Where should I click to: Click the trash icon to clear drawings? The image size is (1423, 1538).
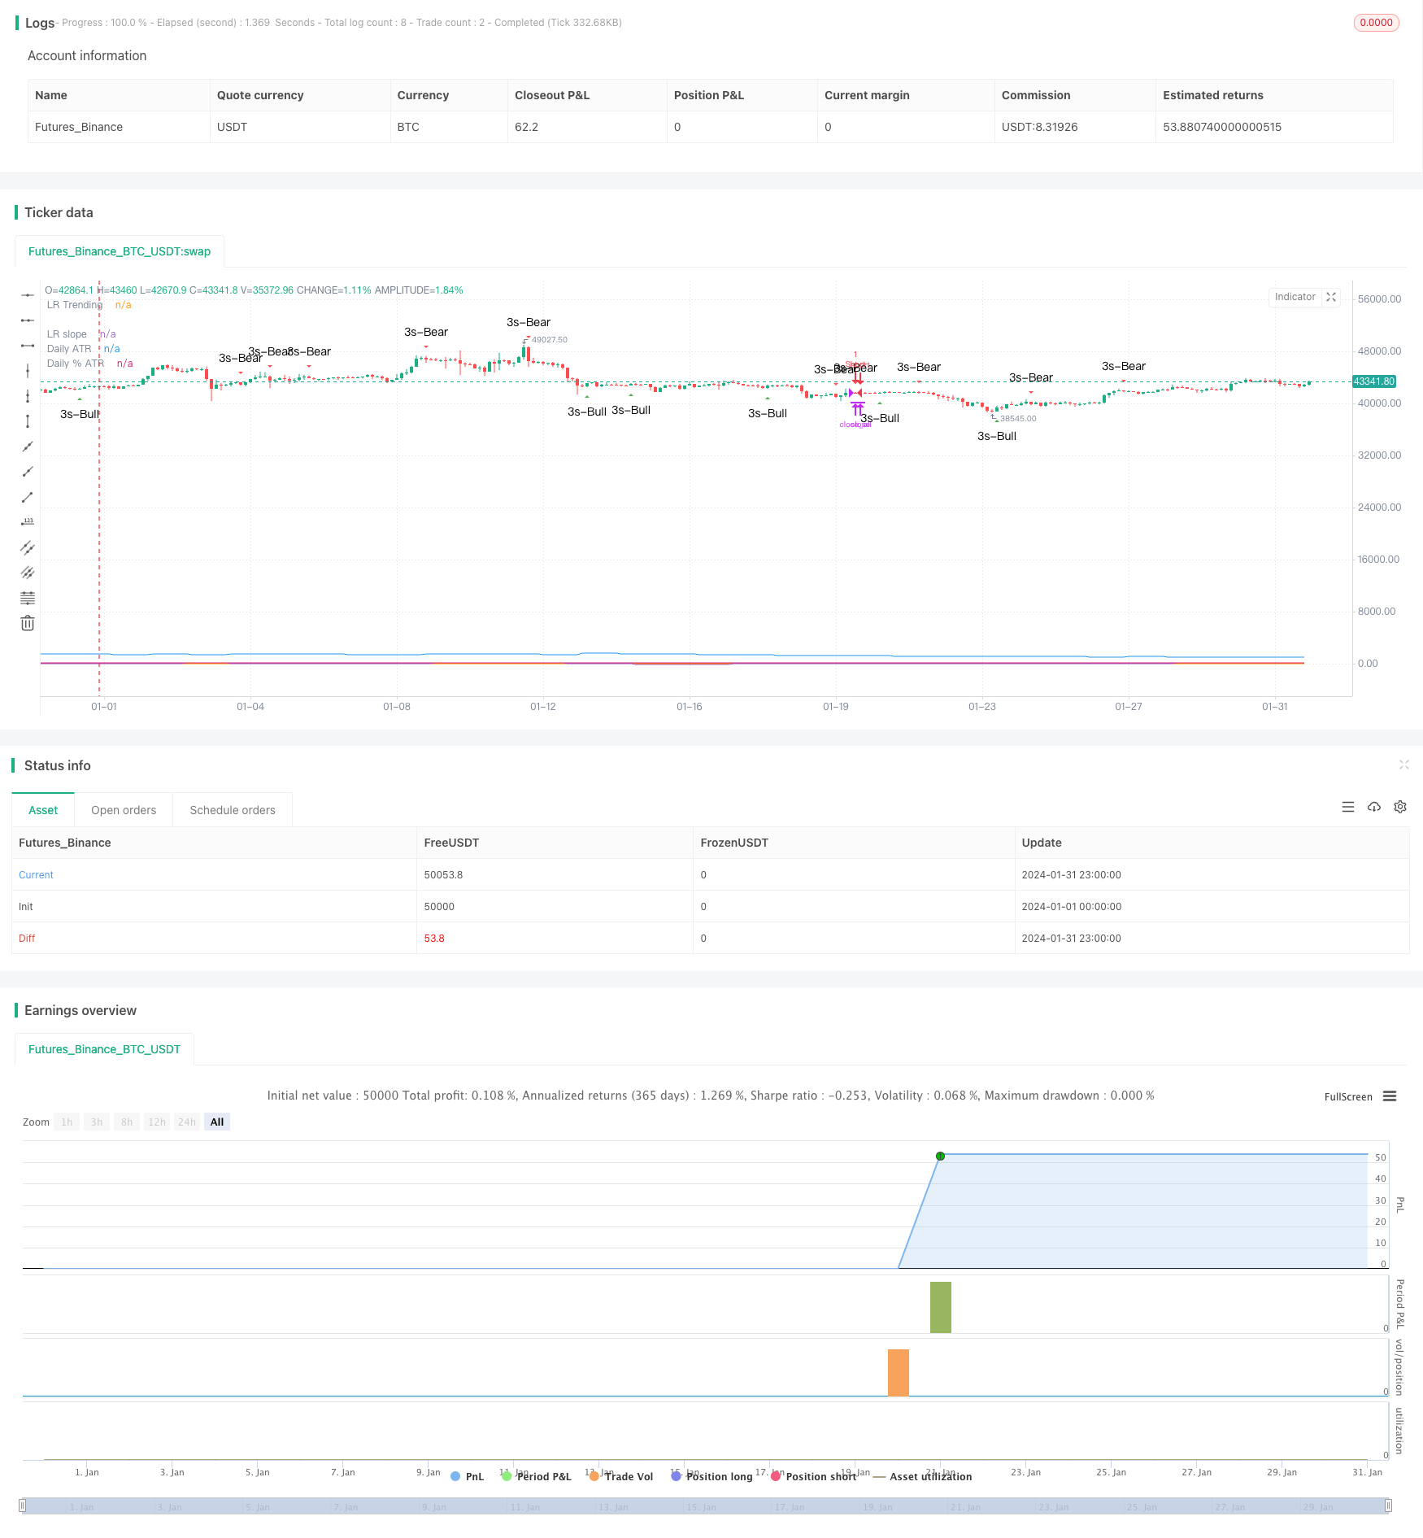point(28,623)
